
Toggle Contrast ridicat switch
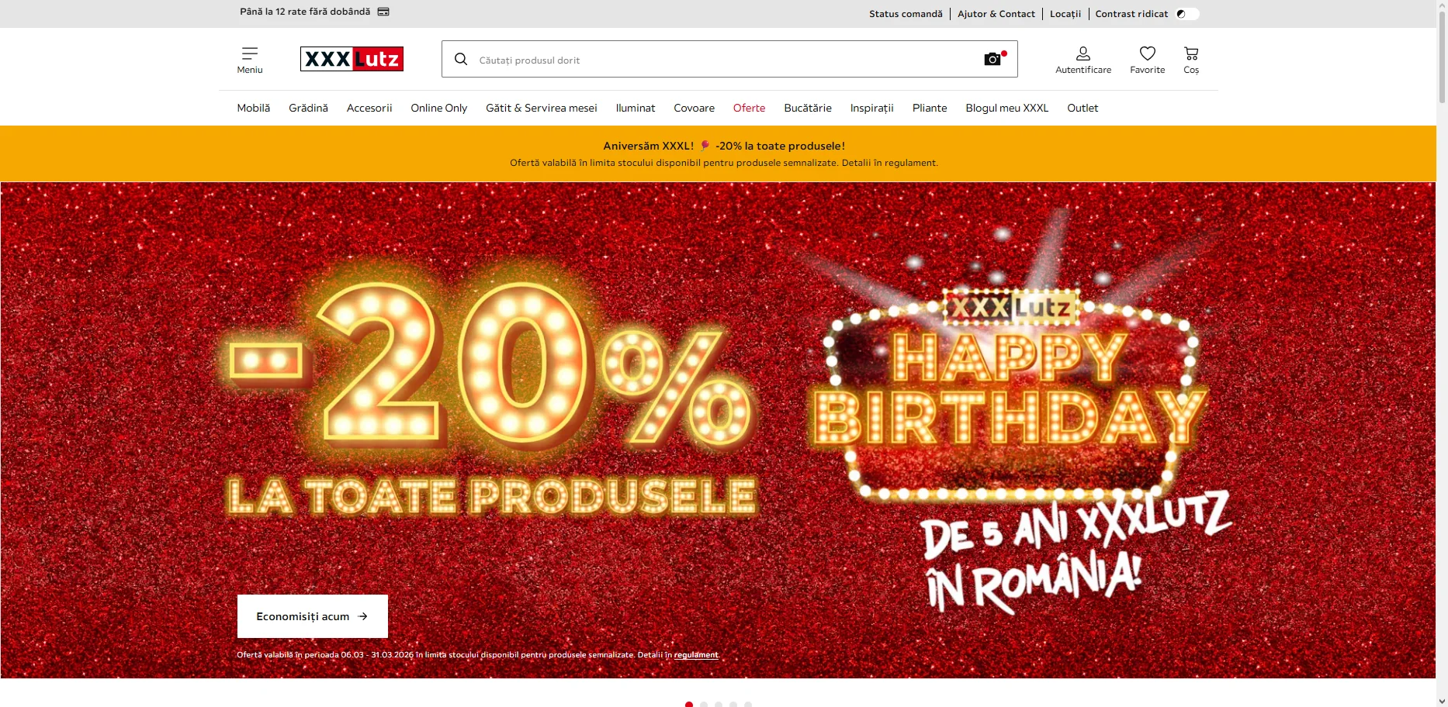click(x=1186, y=14)
